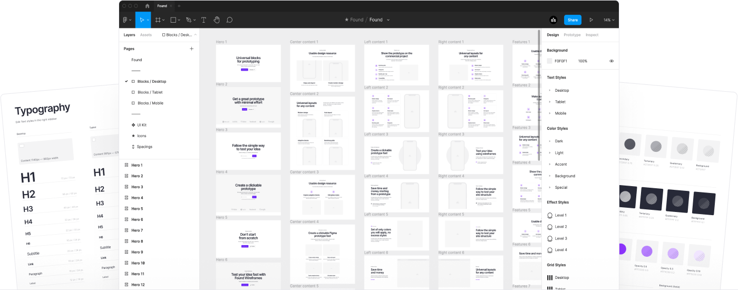Screen dimensions: 738x290
Task: Click the section icon of Hero 9 layer
Action: tap(127, 252)
